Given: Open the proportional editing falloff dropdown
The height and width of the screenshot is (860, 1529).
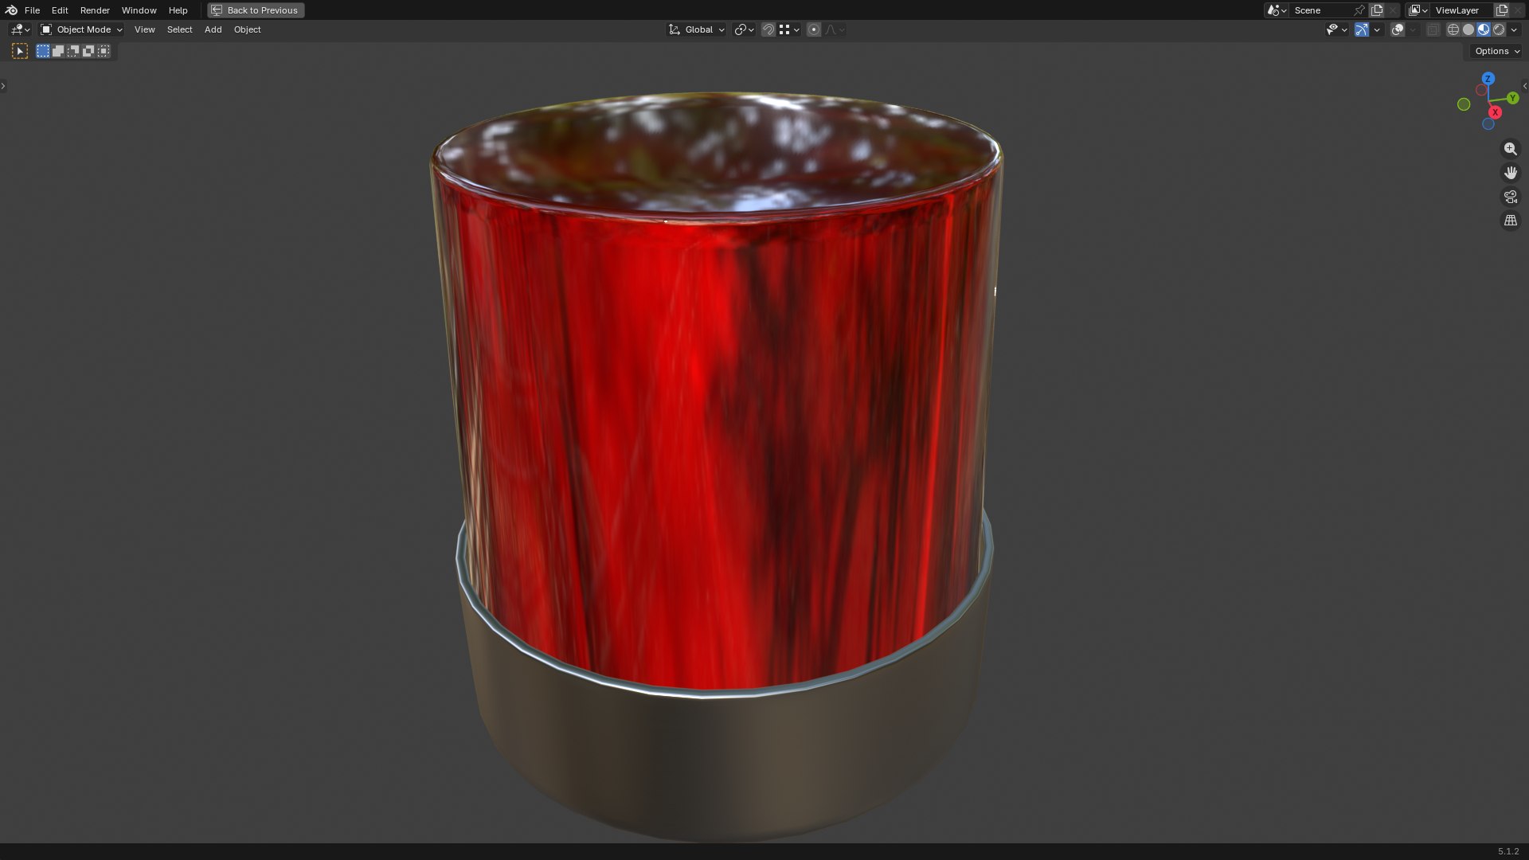Looking at the screenshot, I should 835,29.
